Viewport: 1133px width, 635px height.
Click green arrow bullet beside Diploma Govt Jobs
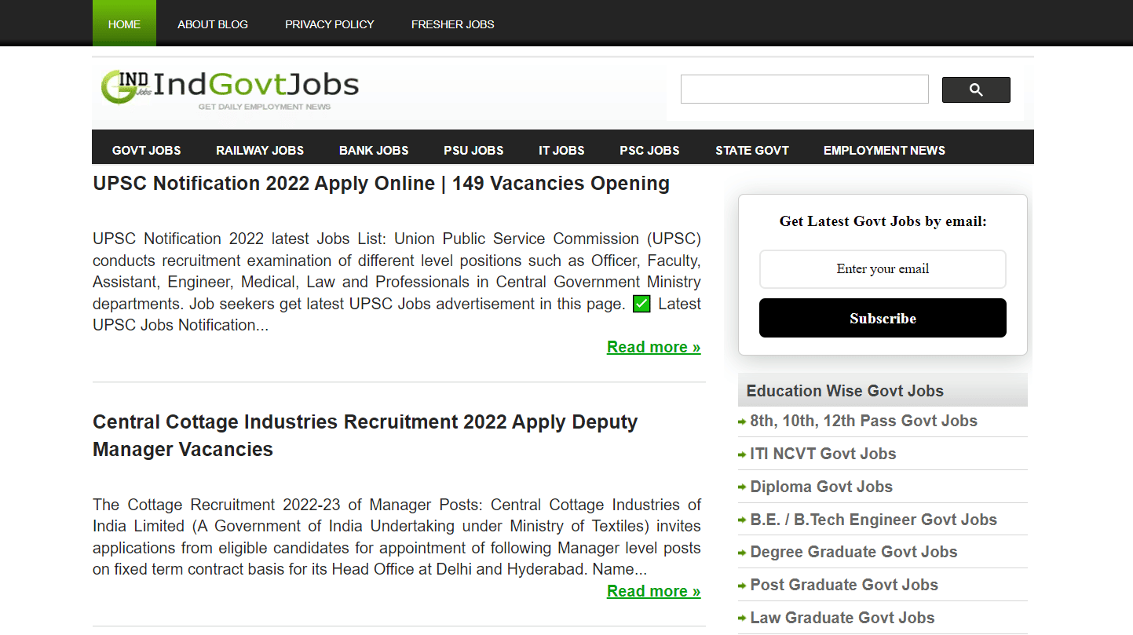[x=742, y=487]
